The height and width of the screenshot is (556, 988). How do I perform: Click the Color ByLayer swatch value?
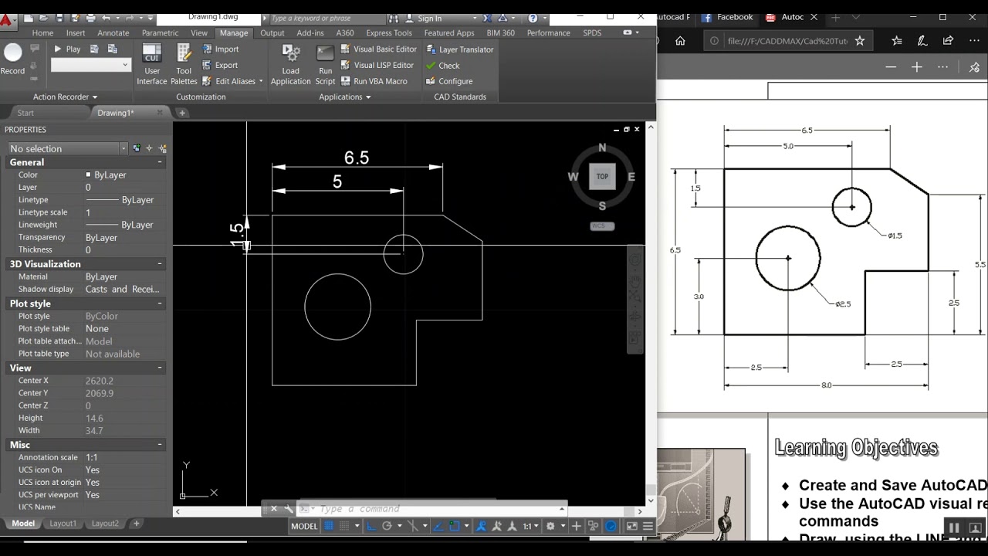pos(106,175)
